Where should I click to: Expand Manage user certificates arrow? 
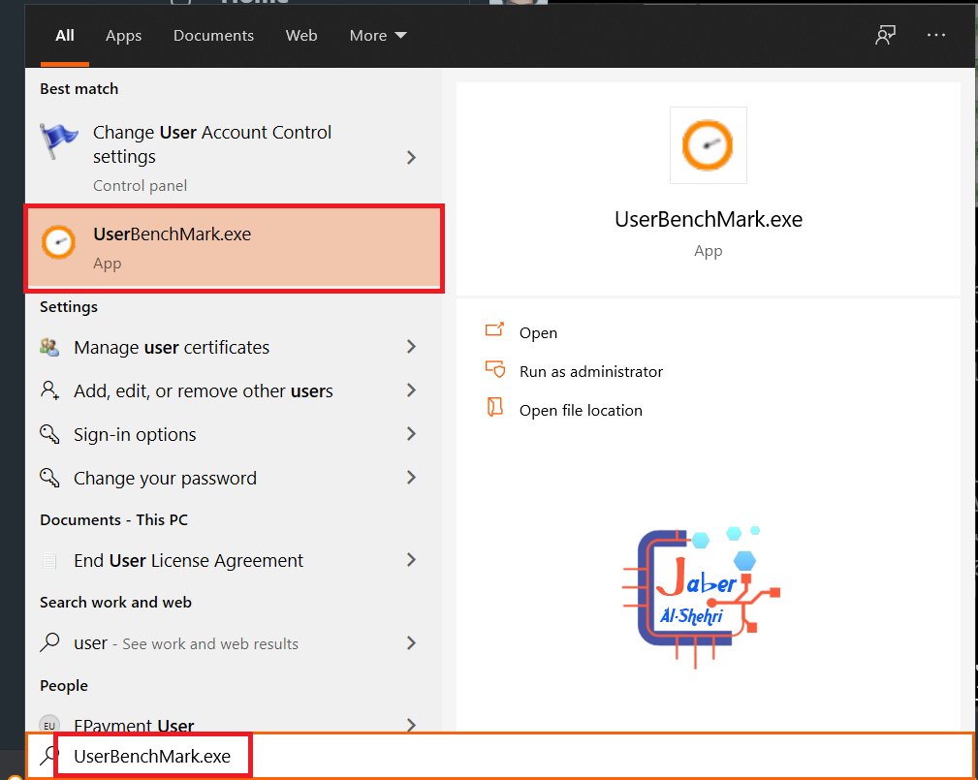pos(411,347)
